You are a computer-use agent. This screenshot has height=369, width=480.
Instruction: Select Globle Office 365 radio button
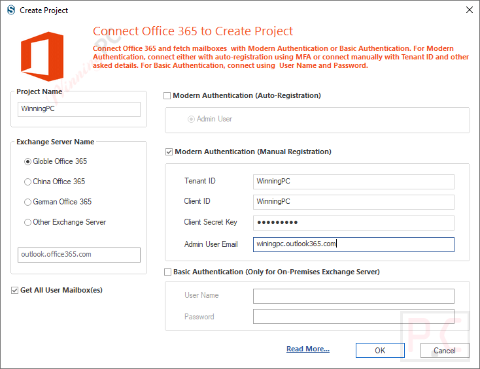click(27, 162)
